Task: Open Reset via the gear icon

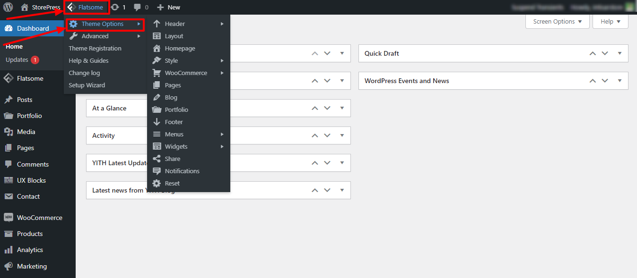Action: pos(157,183)
